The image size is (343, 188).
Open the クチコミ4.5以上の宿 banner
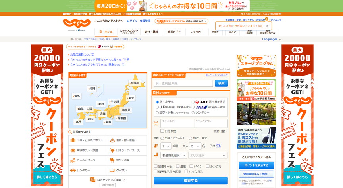[256, 114]
